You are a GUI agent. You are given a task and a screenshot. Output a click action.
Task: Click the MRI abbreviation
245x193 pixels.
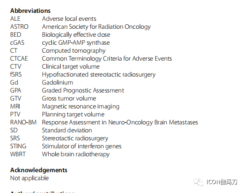click(x=15, y=107)
